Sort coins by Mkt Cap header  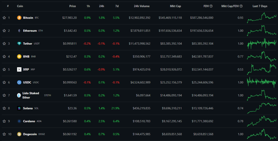pyautogui.click(x=175, y=6)
